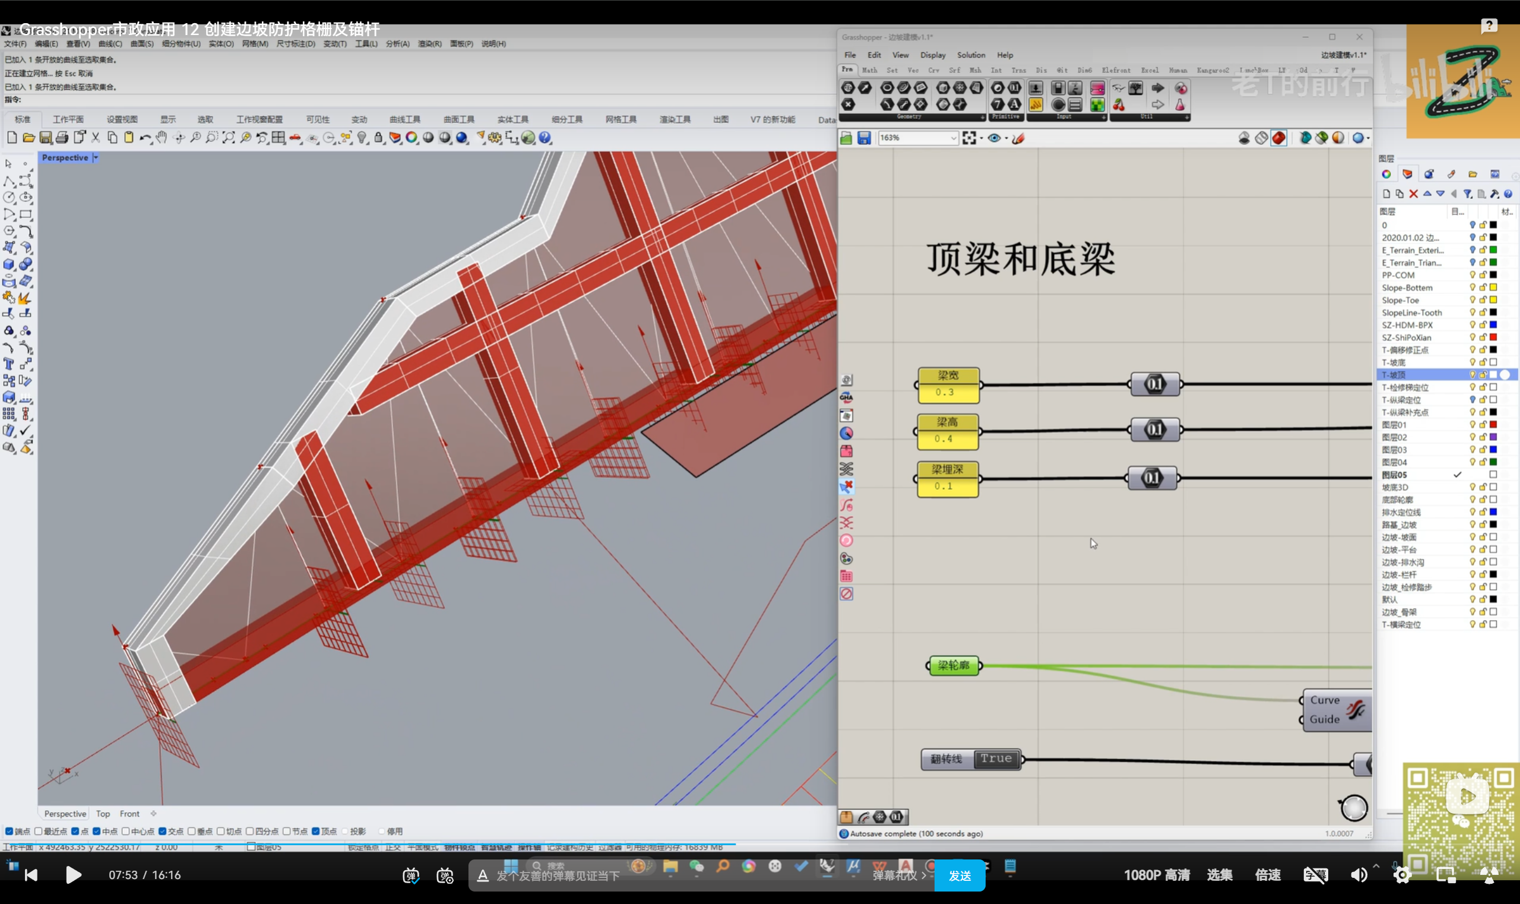Screen dimensions: 1520x904
Task: Click the Grasshopper sketch pen icon
Action: pos(1018,138)
